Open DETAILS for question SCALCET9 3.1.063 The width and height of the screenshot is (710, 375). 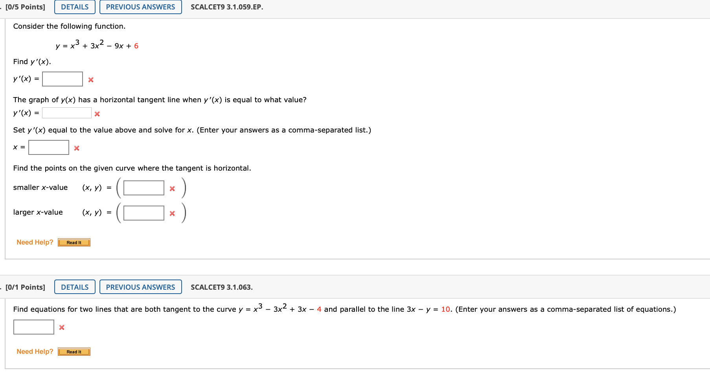click(74, 287)
